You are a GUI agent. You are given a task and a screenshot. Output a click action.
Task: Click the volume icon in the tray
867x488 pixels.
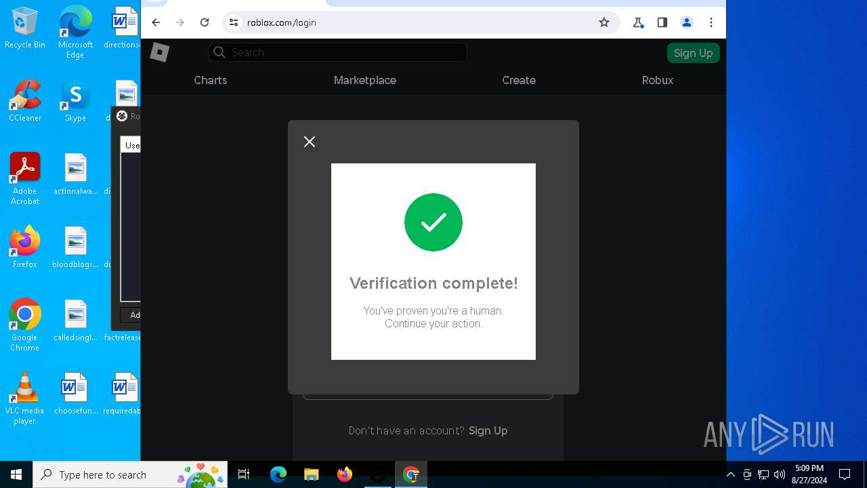point(780,474)
